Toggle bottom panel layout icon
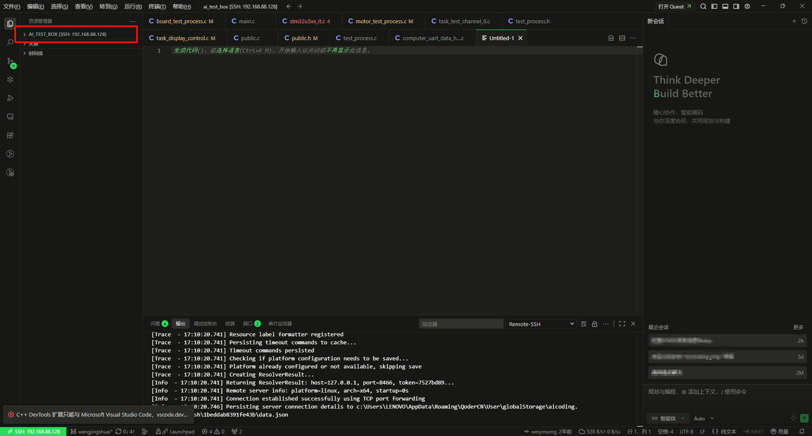812x436 pixels. coord(725,6)
